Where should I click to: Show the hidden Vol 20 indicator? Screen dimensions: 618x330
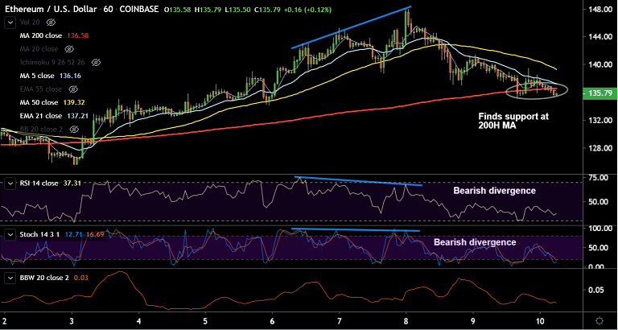(x=50, y=22)
